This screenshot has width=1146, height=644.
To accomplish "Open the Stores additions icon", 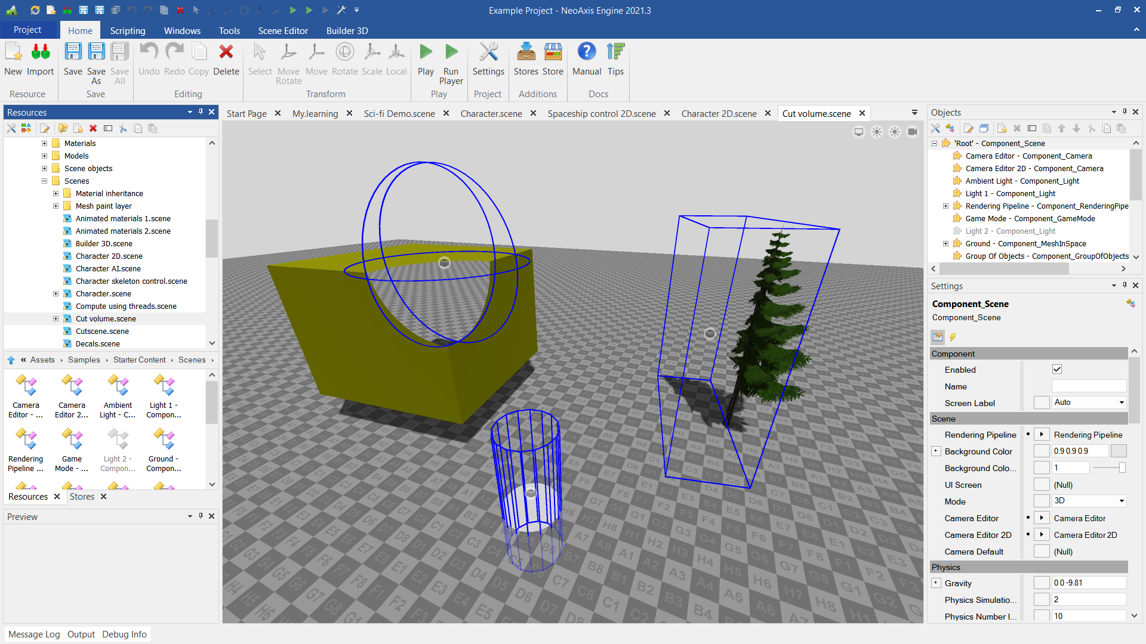I will [526, 52].
